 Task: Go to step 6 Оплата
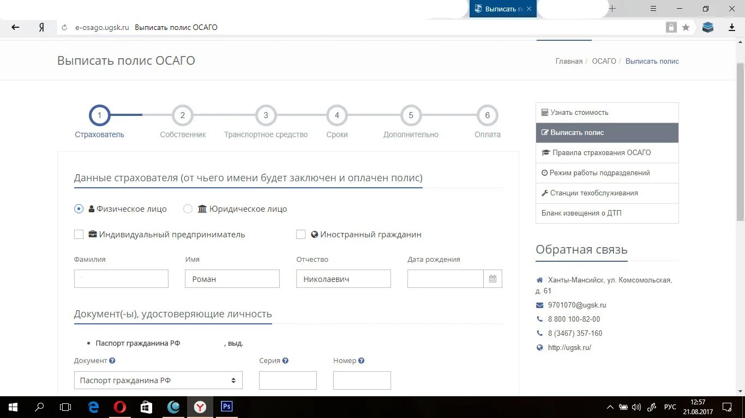pos(488,115)
